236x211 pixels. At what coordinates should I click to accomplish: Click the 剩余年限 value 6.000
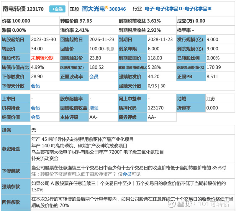153,49
